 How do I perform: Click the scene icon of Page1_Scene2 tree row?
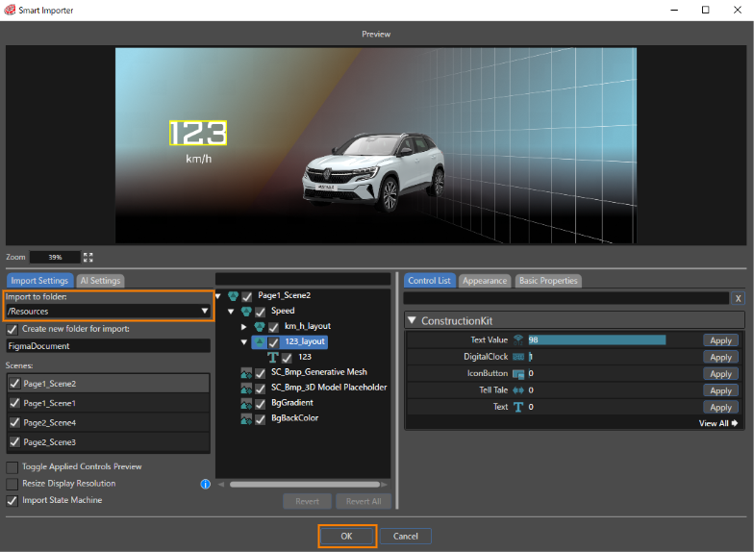click(x=233, y=296)
